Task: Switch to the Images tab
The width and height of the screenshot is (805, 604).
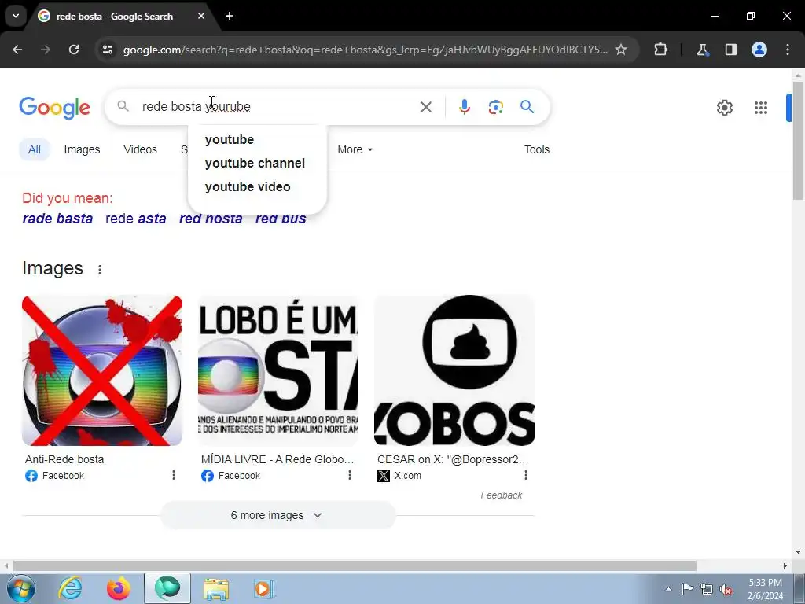Action: [x=82, y=149]
